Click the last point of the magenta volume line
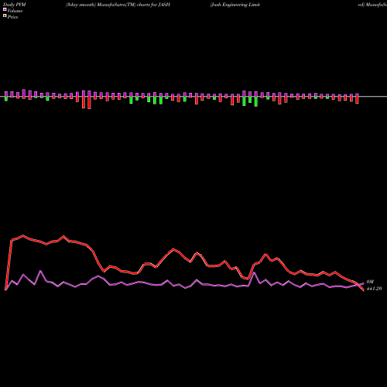The height and width of the screenshot is (387, 387). tap(364, 283)
